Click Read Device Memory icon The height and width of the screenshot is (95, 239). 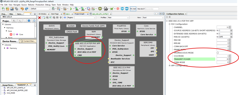(x=83, y=9)
